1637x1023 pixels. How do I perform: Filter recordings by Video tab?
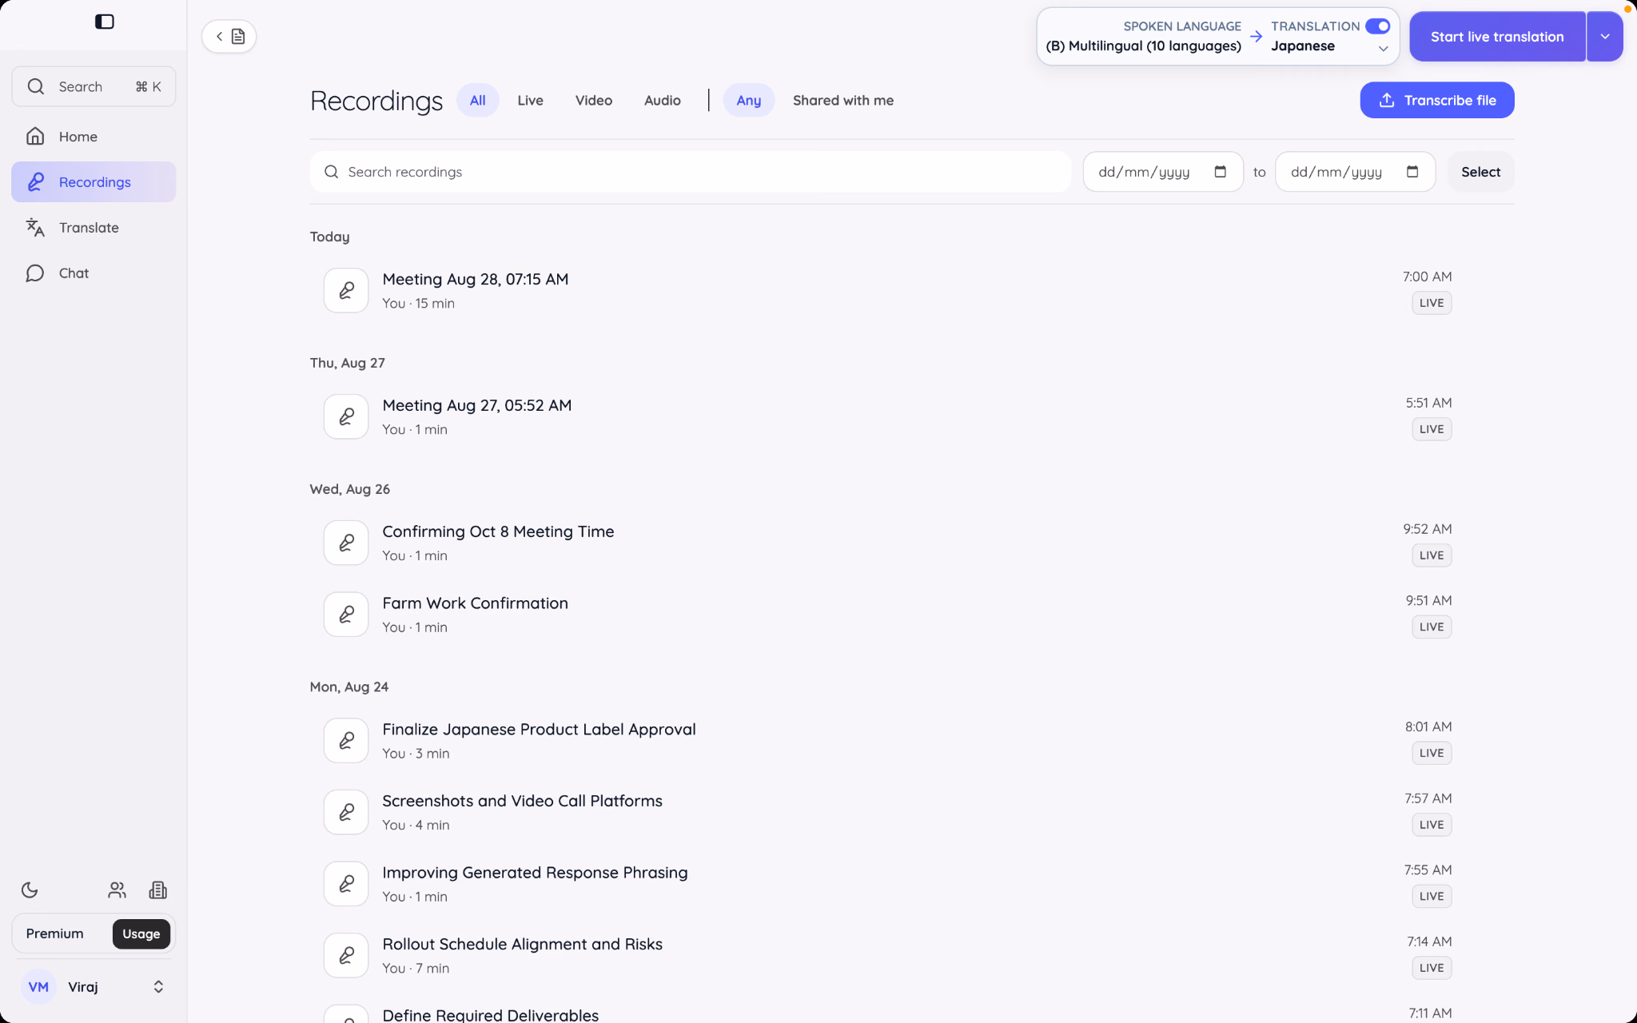click(x=594, y=101)
